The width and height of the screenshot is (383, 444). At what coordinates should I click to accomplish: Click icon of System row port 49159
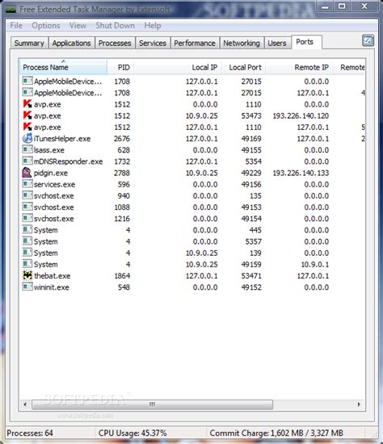coord(27,264)
